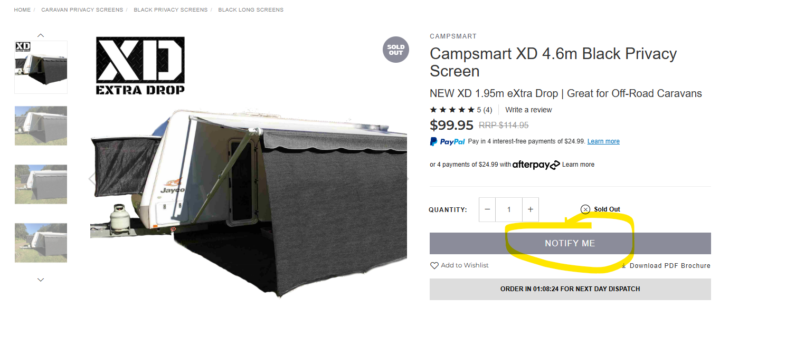Select the first XD Extra Drop thumbnail
The height and width of the screenshot is (346, 795).
tap(41, 67)
